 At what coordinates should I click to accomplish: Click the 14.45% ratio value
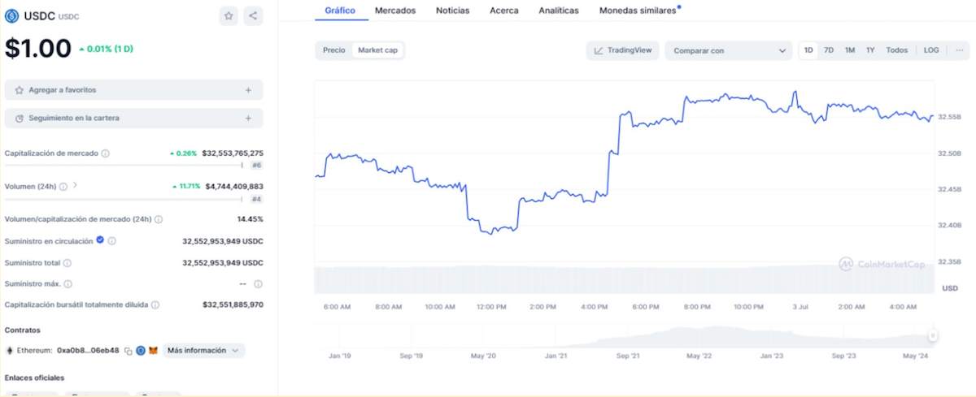coord(250,219)
